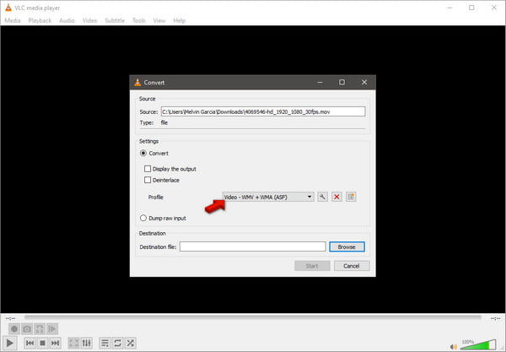Viewport: 506px width, 352px height.
Task: Toggle the playlist view icon
Action: tap(105, 343)
